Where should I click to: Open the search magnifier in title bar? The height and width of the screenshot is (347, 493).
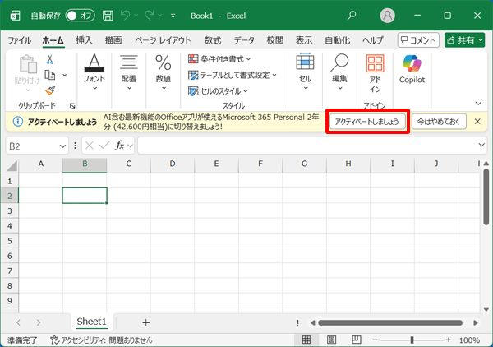click(352, 15)
